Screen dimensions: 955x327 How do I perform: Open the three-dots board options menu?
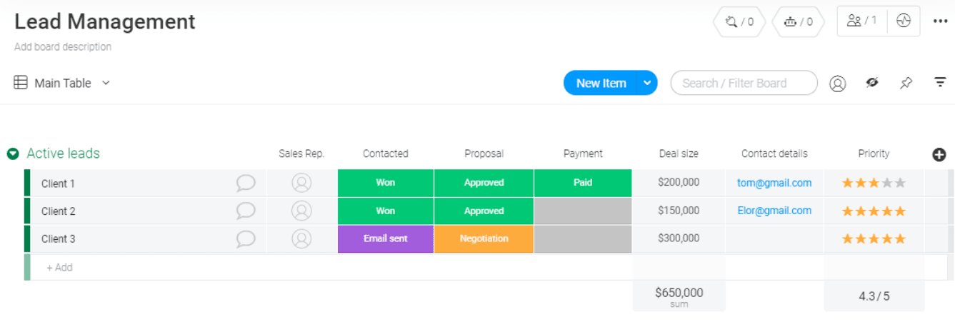pos(940,21)
